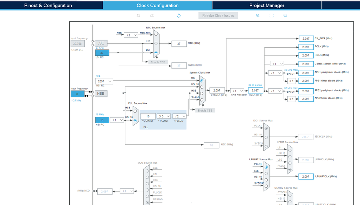Select HSE in System Clock Mux
Image resolution: width=360 pixels, height=205 pixels.
201,93
